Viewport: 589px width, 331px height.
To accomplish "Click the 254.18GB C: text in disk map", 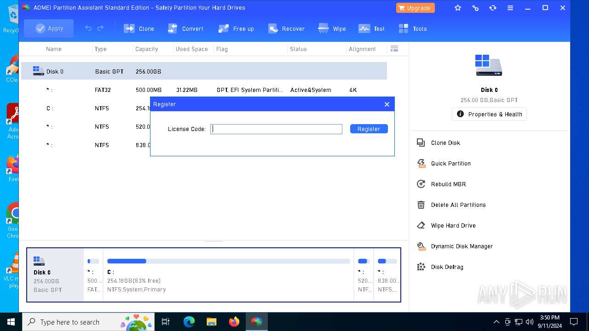I will click(x=134, y=281).
